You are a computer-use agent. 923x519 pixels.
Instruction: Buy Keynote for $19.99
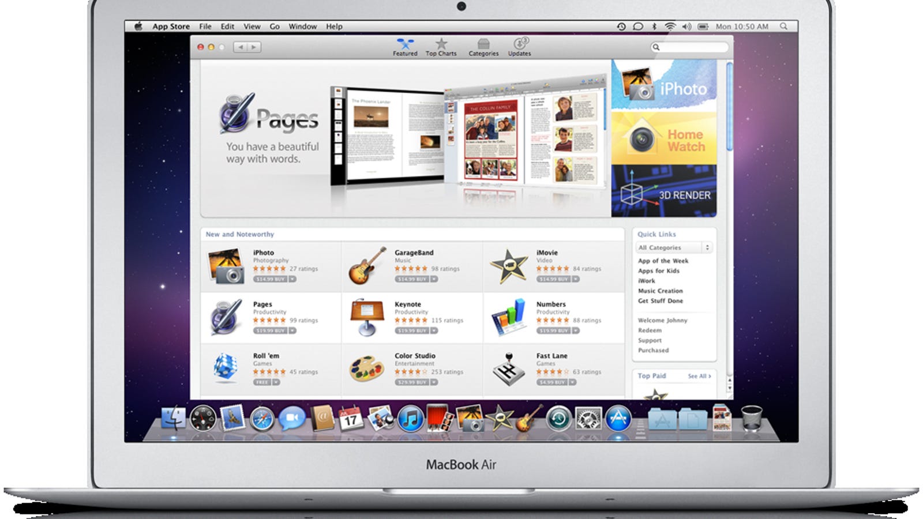point(411,331)
